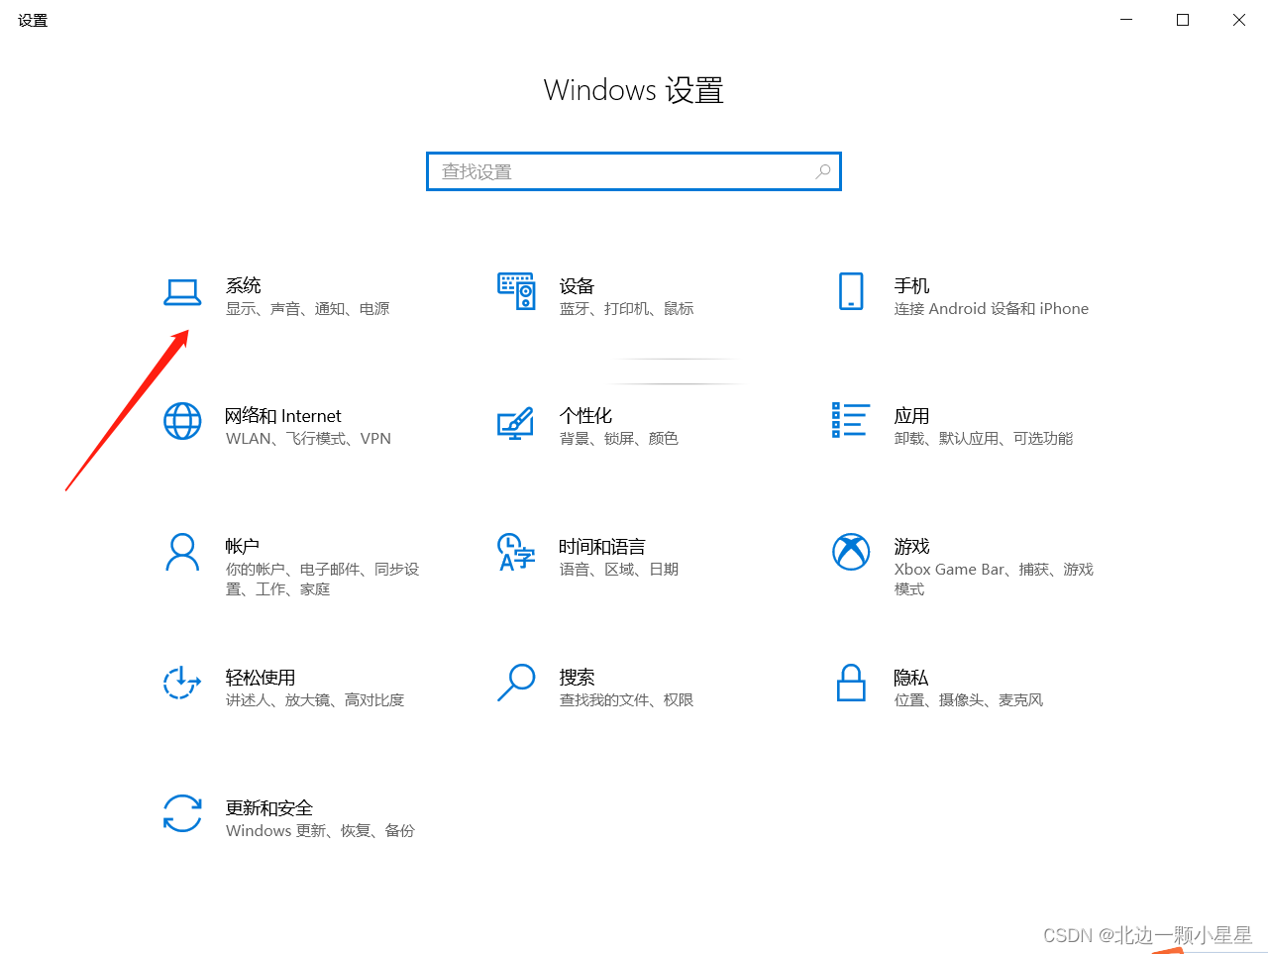The image size is (1268, 954).
Task: Open the 帐户 person icon
Action: pyautogui.click(x=182, y=552)
